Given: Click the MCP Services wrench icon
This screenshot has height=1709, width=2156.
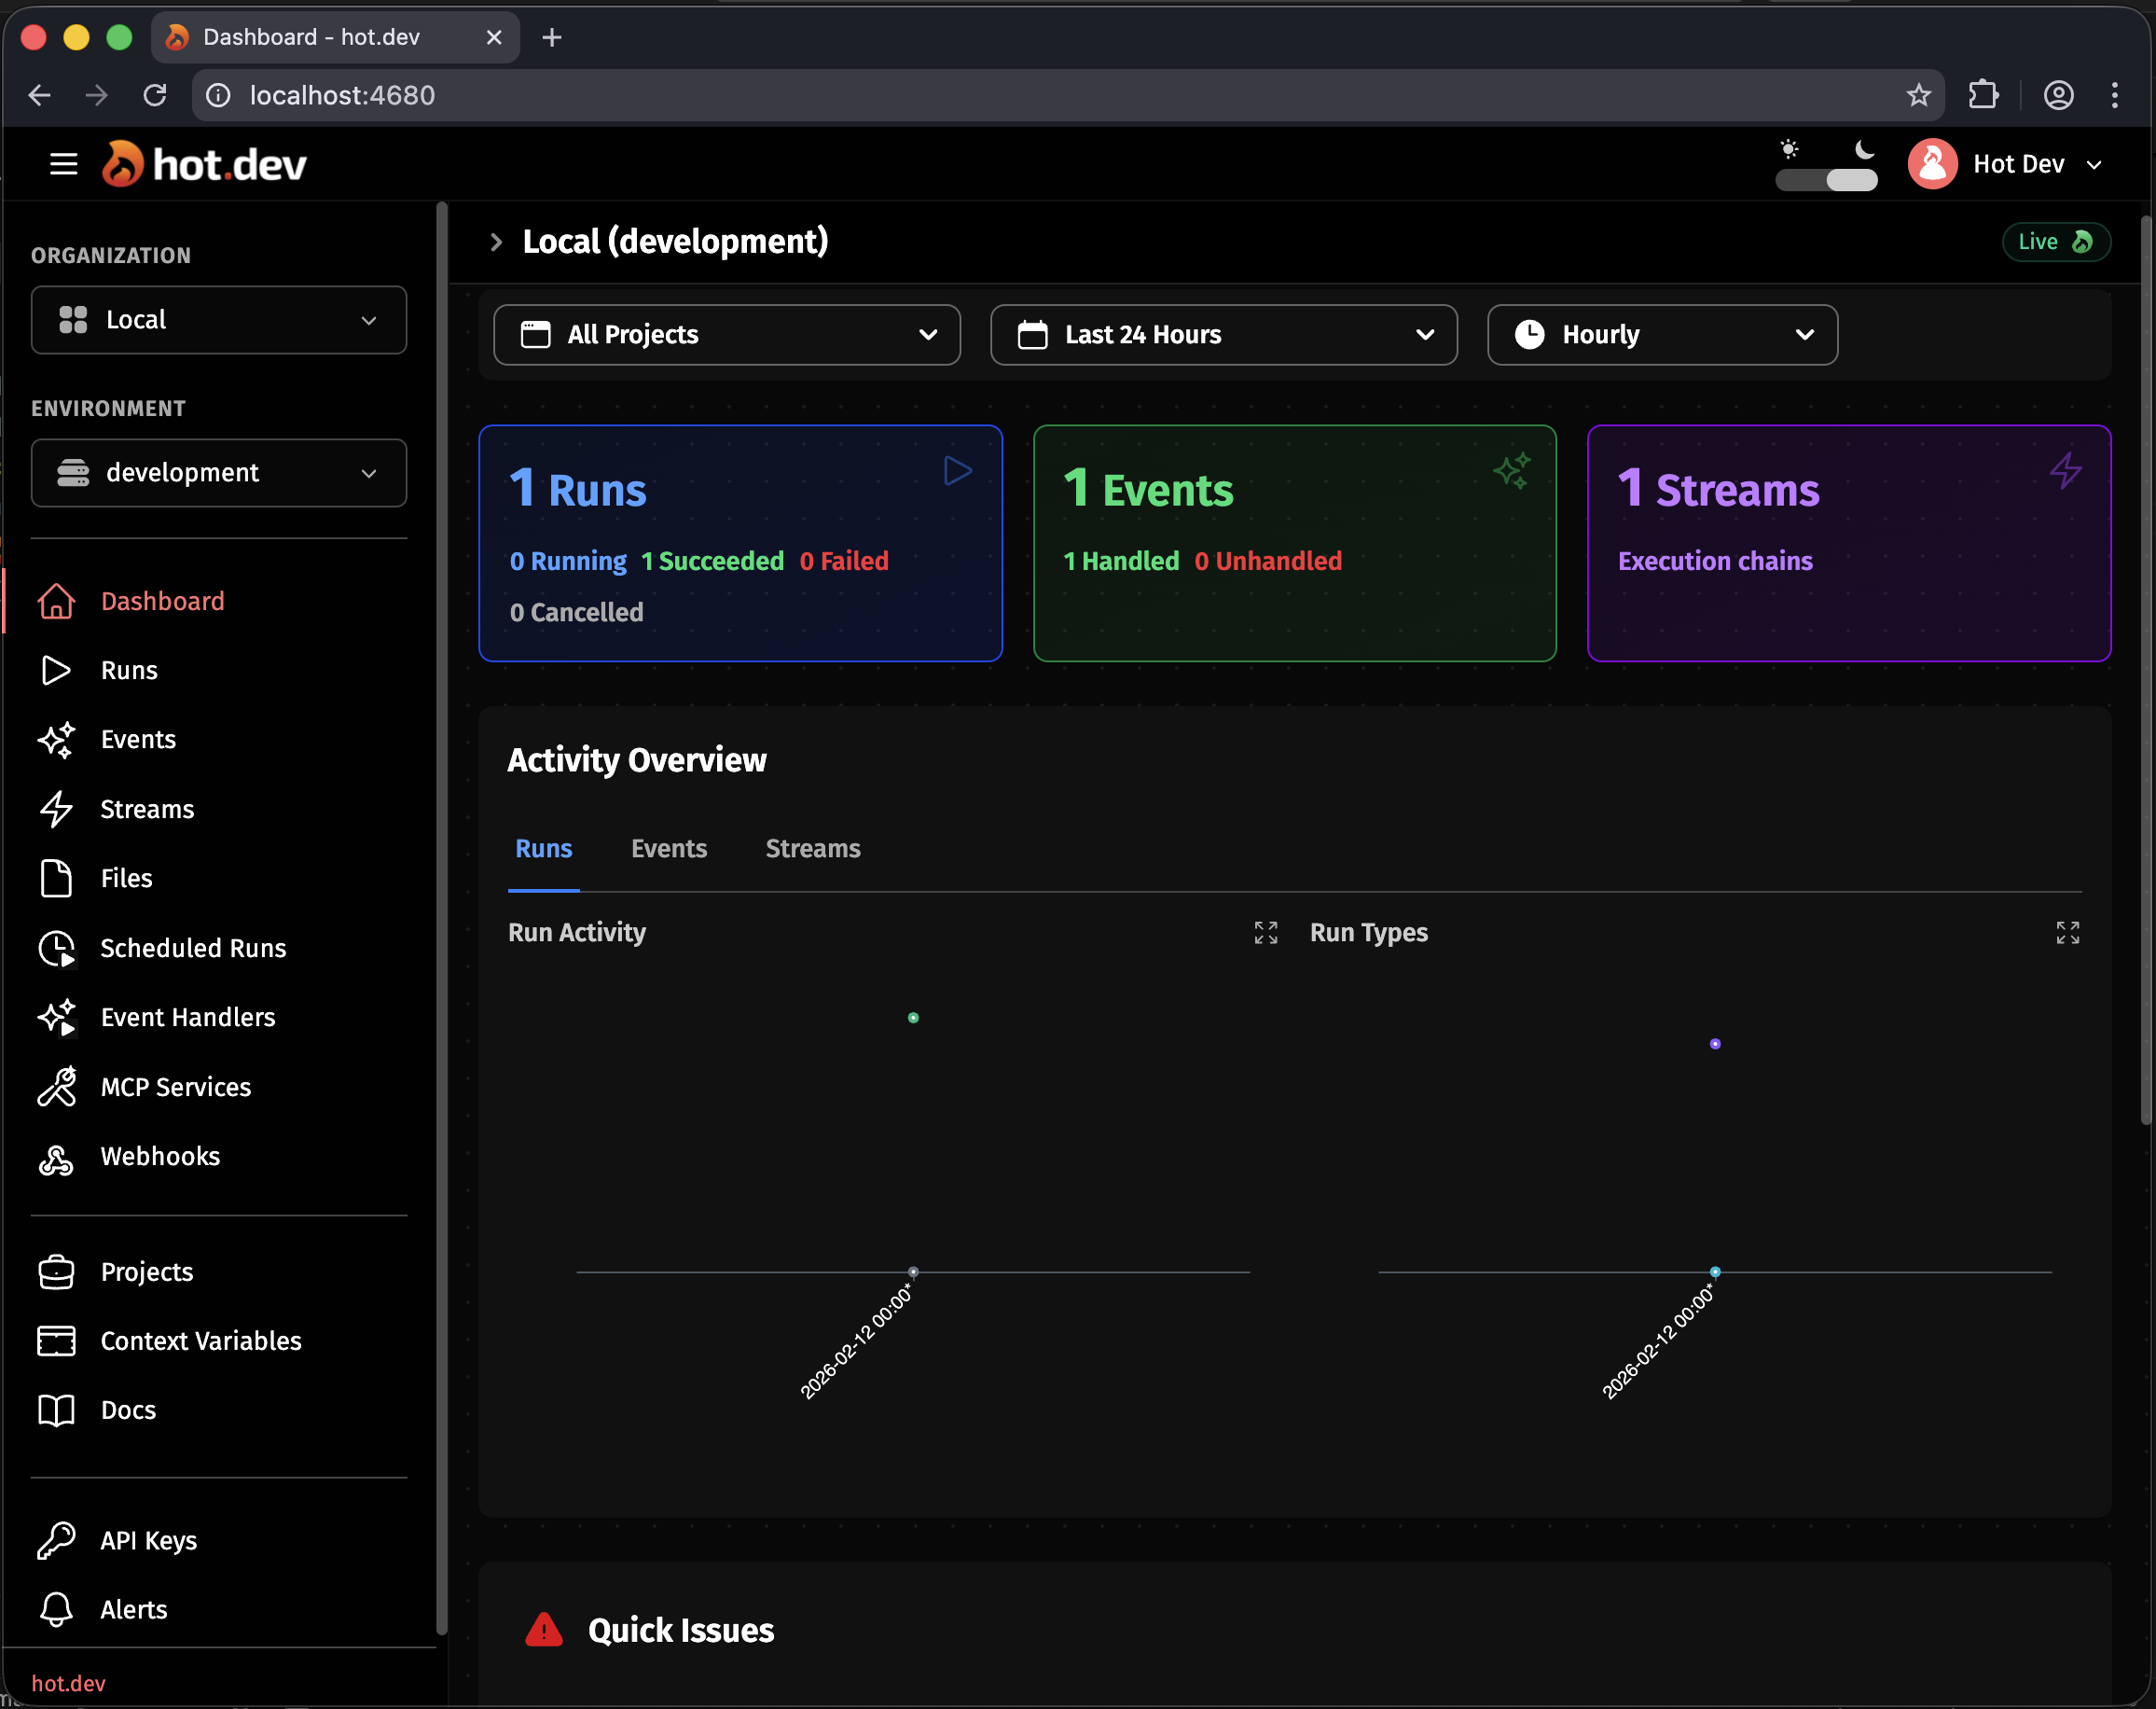Looking at the screenshot, I should 56,1088.
